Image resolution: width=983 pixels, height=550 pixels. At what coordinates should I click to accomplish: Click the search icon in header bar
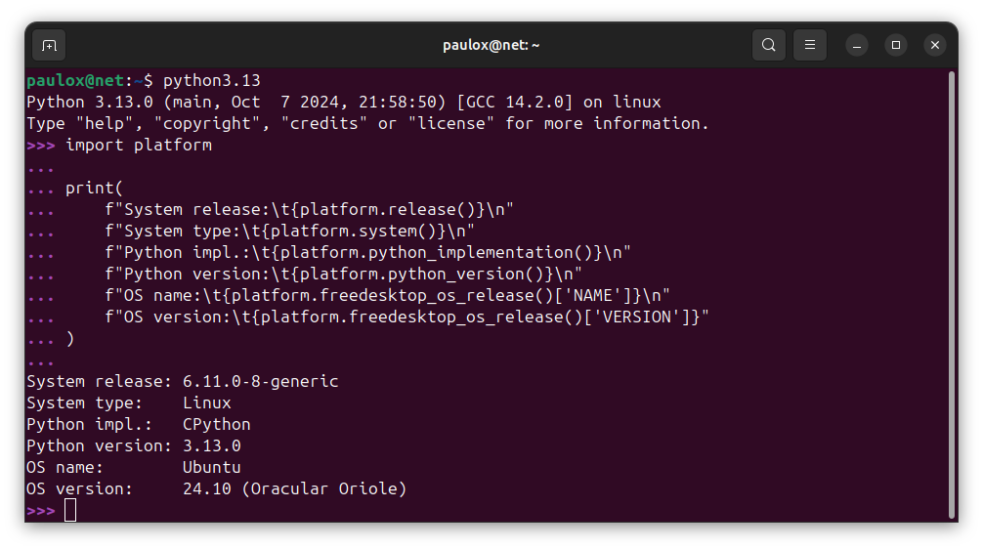tap(769, 45)
